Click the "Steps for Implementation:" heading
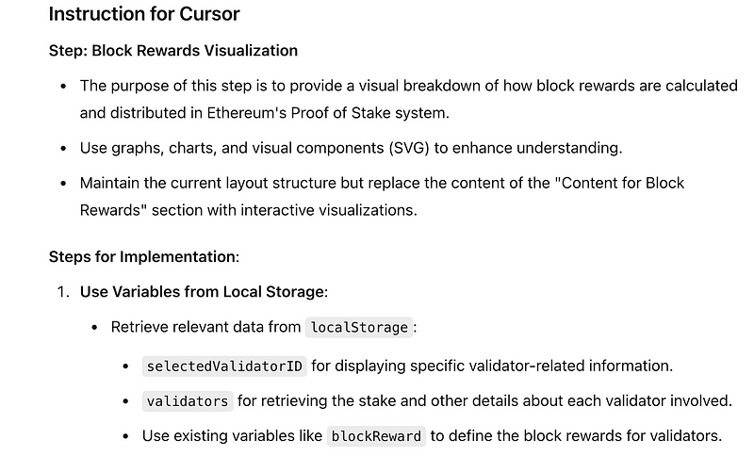The height and width of the screenshot is (456, 754). [x=144, y=255]
